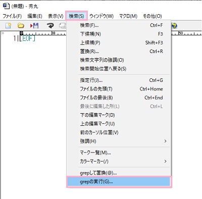Screen dimensions: 202x199
Task: Select 下の編集マーク(D) entry
Action: [119, 115]
